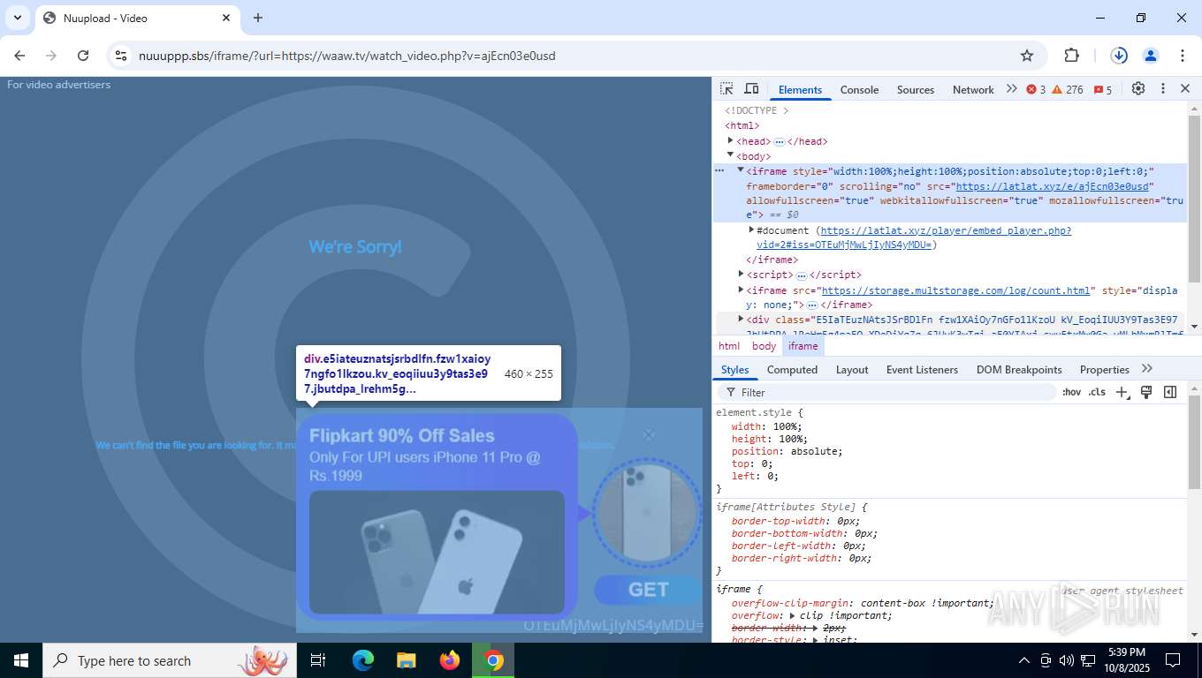Select the Elements tab
Screen dimensions: 1202x678
(x=800, y=89)
